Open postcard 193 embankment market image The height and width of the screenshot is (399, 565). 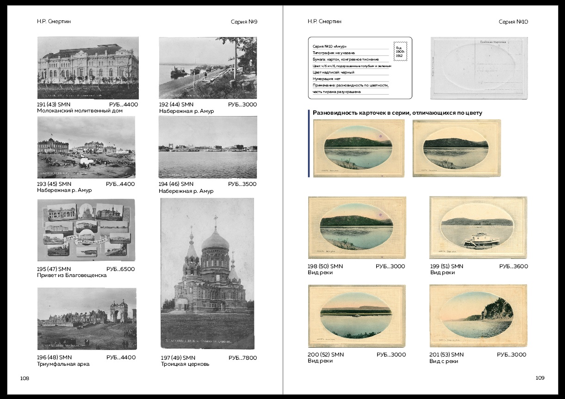pyautogui.click(x=87, y=147)
